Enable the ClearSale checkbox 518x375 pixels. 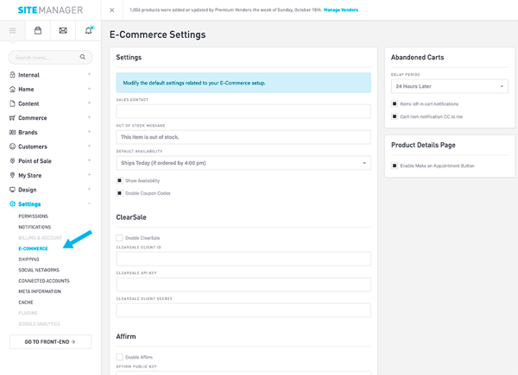tap(120, 237)
